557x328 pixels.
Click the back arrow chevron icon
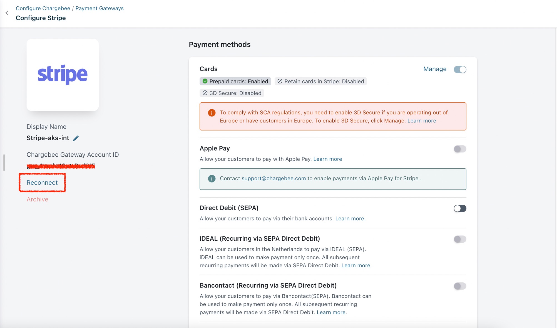click(x=7, y=13)
